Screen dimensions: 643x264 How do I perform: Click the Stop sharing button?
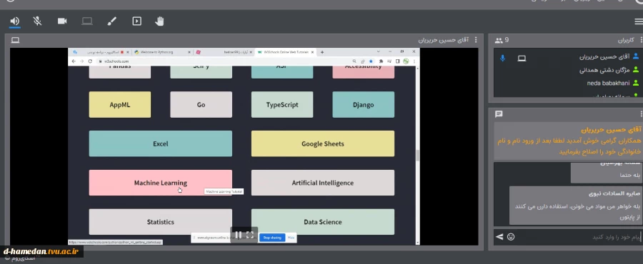272,238
